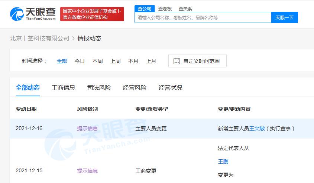This screenshot has width=314, height=183.
Task: Click 提示信息 in the 2021-12-16 row
Action: tap(88, 129)
